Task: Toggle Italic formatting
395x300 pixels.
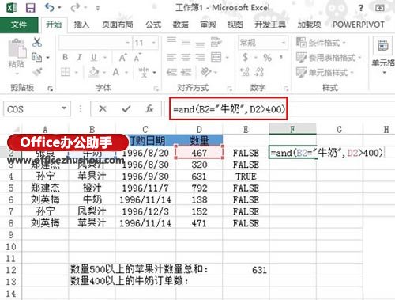Action: [x=79, y=57]
